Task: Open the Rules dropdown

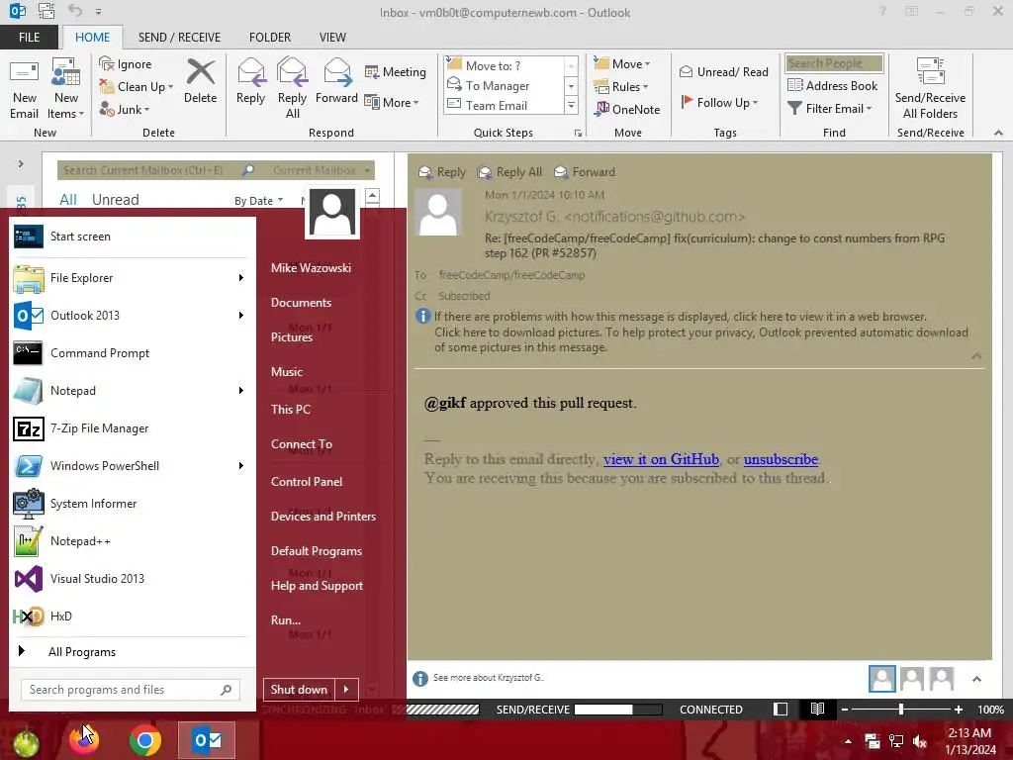Action: coord(621,87)
